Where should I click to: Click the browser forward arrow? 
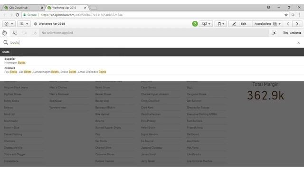pos(11,15)
